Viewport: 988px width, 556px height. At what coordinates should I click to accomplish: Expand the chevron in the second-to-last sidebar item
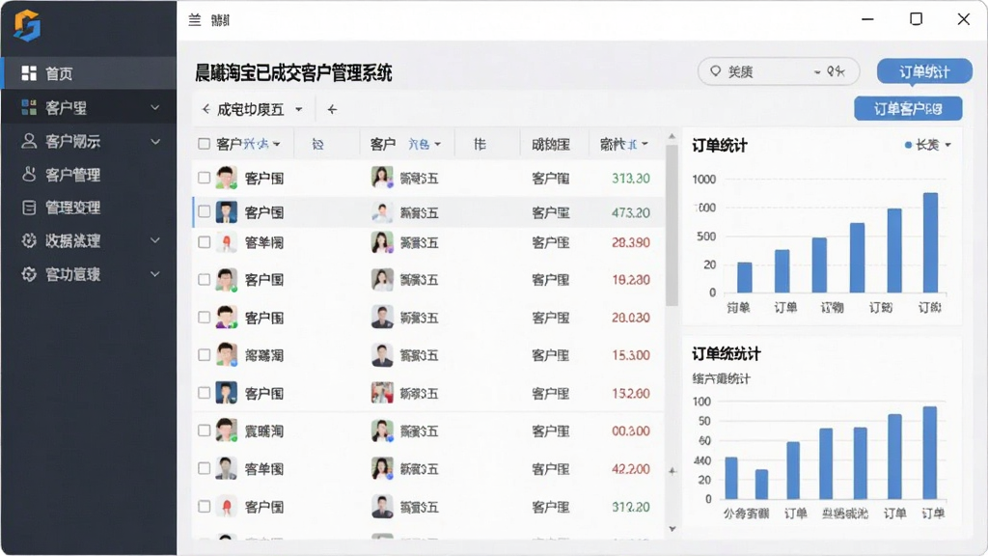tap(155, 240)
